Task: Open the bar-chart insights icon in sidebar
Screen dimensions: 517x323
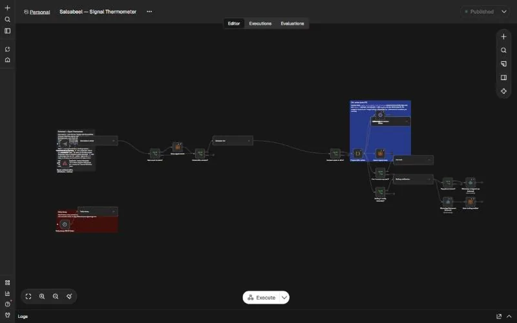Action: point(8,293)
